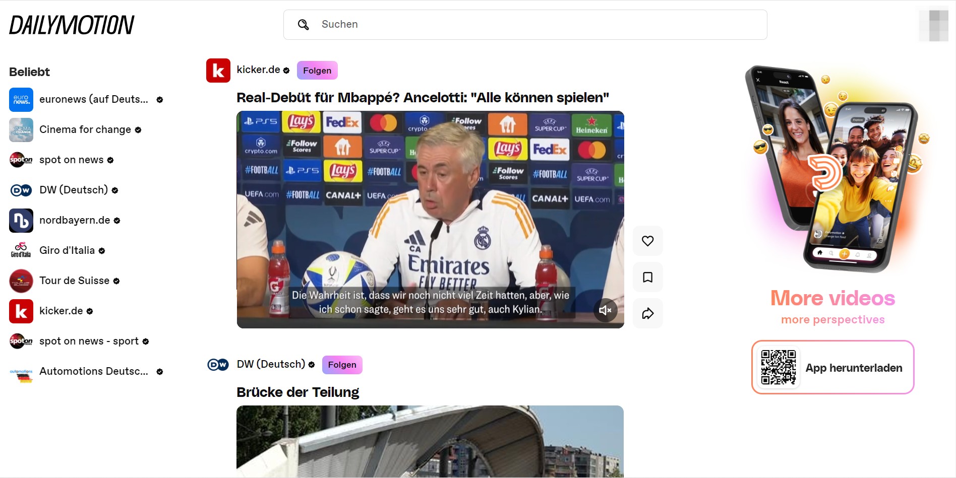The width and height of the screenshot is (956, 478).
Task: Open spot on news - sport avatar
Action: coord(21,342)
